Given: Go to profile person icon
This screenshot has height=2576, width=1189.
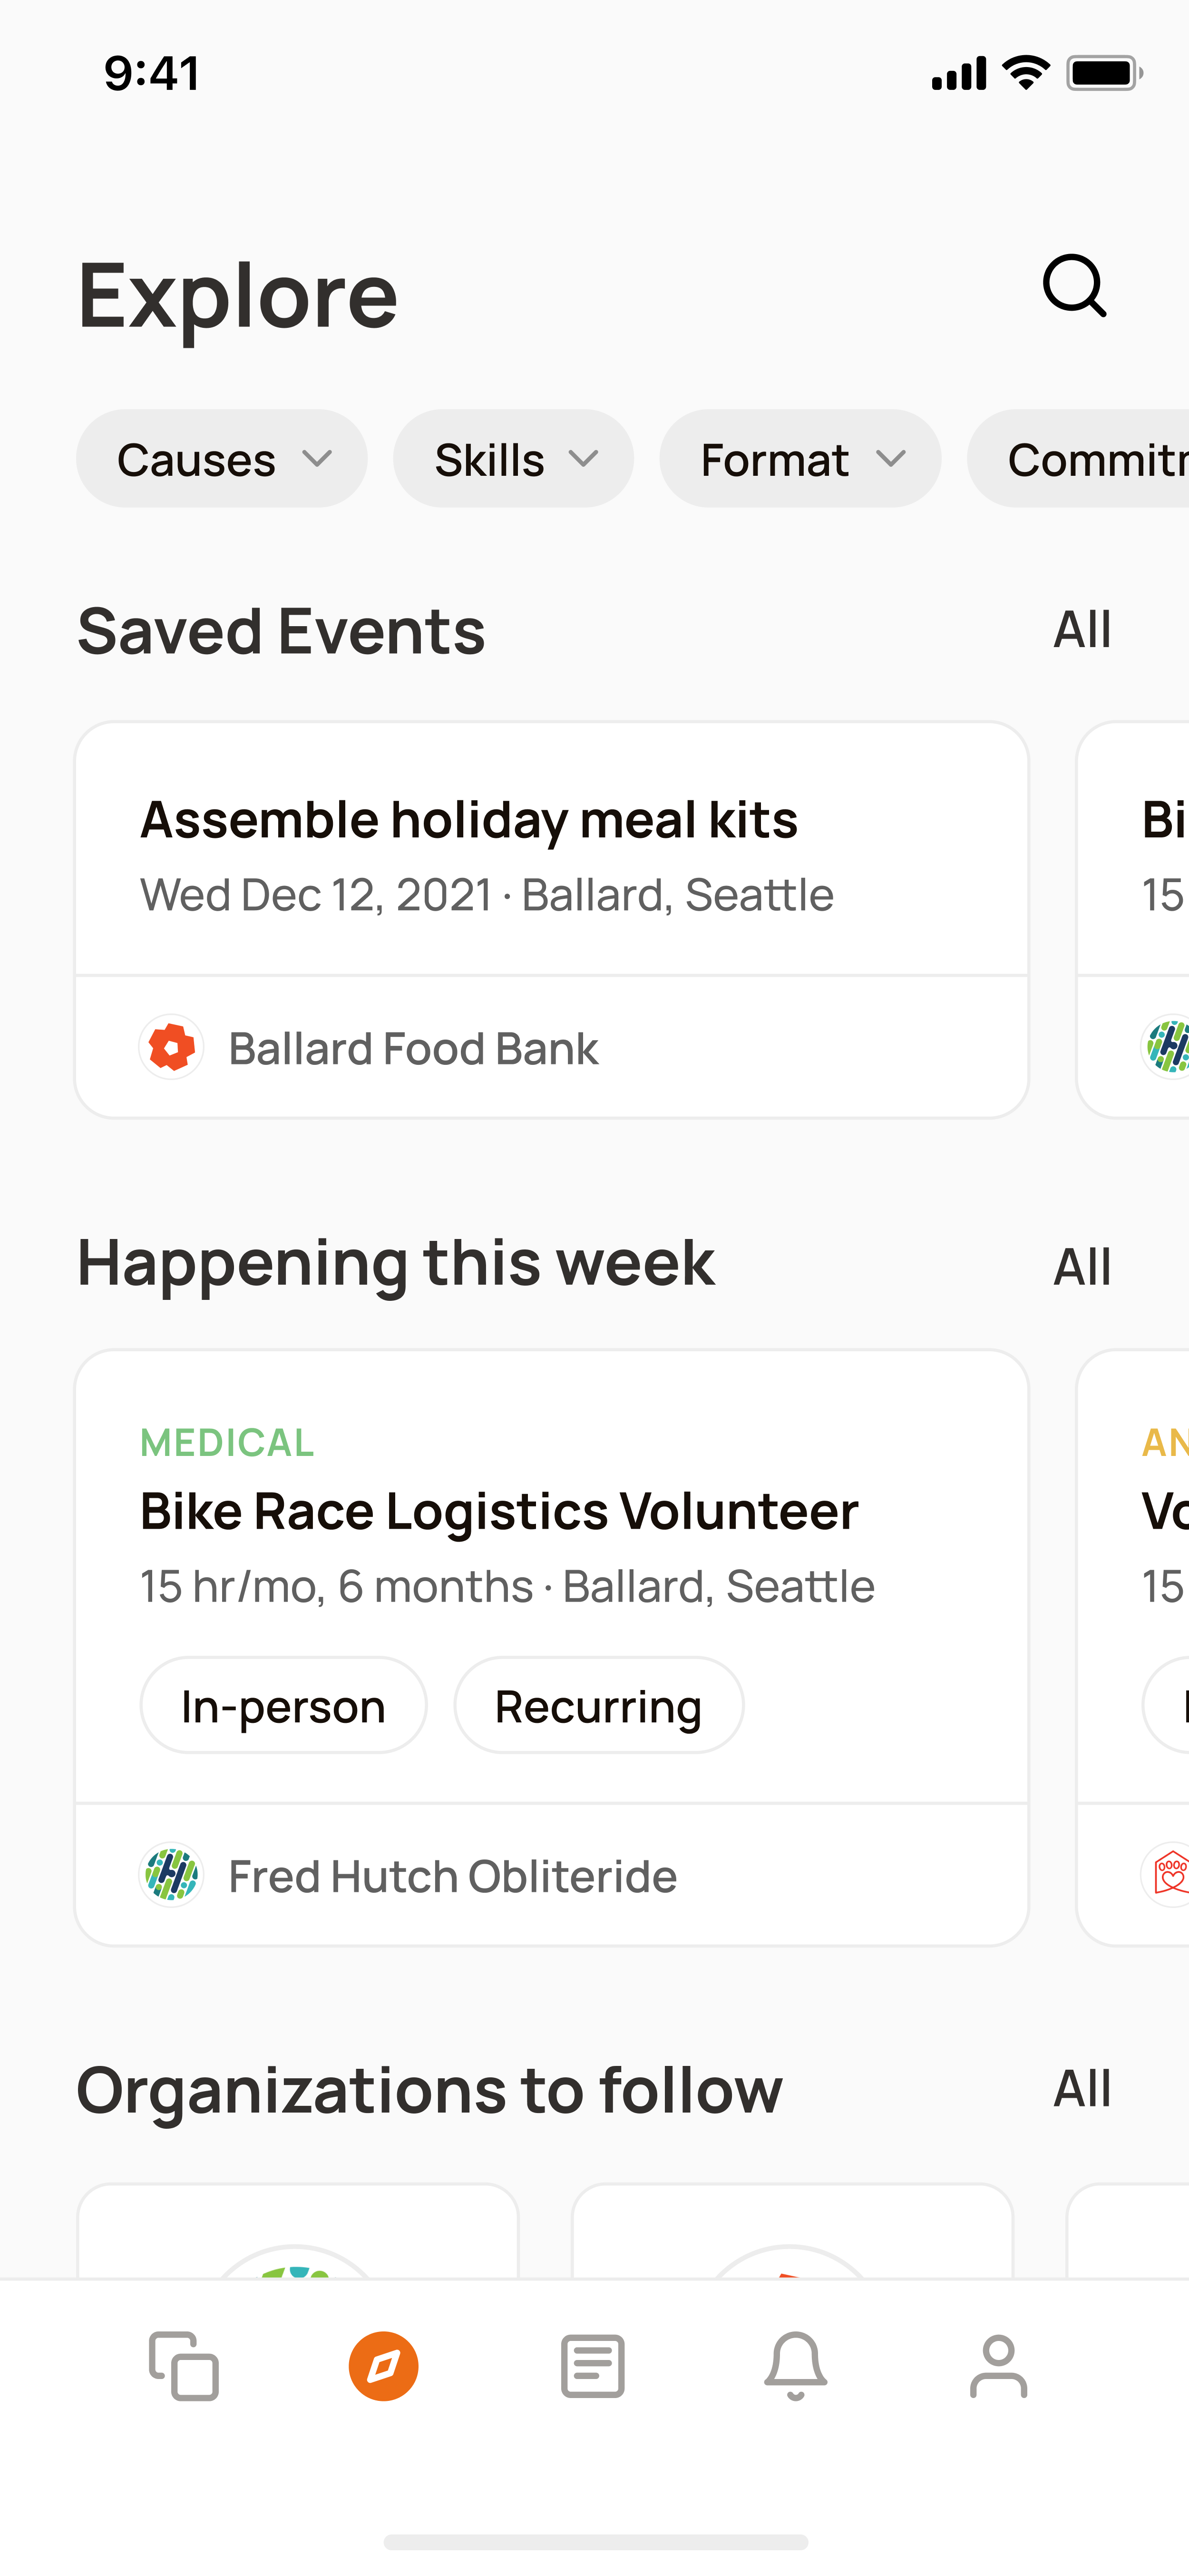Looking at the screenshot, I should pyautogui.click(x=998, y=2366).
